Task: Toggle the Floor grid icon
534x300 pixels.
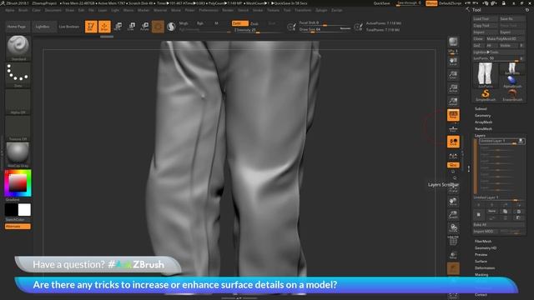Action: click(x=453, y=128)
